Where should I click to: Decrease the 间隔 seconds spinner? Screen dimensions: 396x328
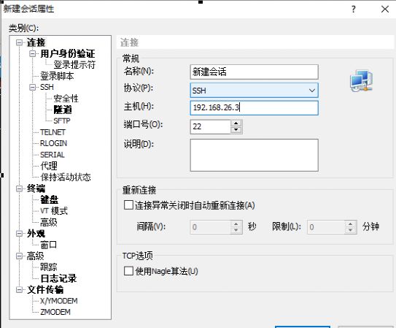point(236,230)
